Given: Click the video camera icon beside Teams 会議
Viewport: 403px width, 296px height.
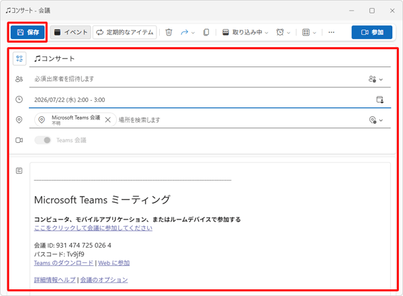Looking at the screenshot, I should (x=19, y=140).
